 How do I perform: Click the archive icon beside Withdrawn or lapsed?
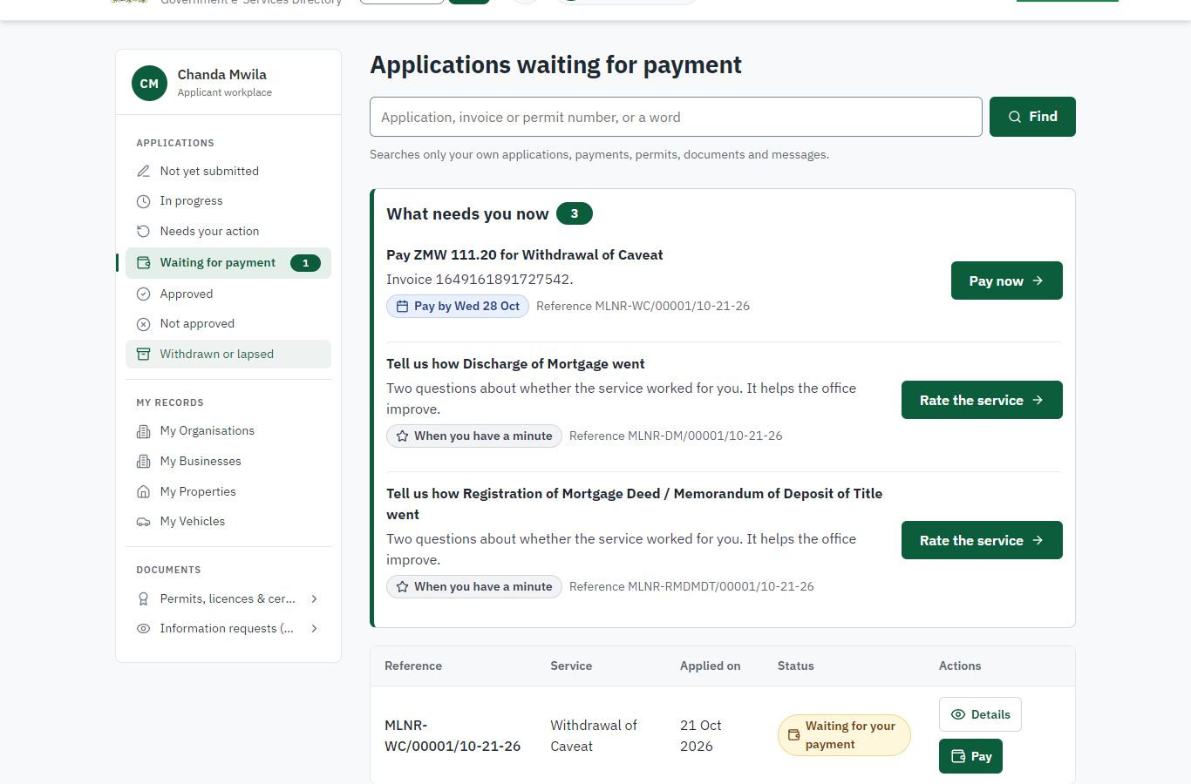point(144,355)
